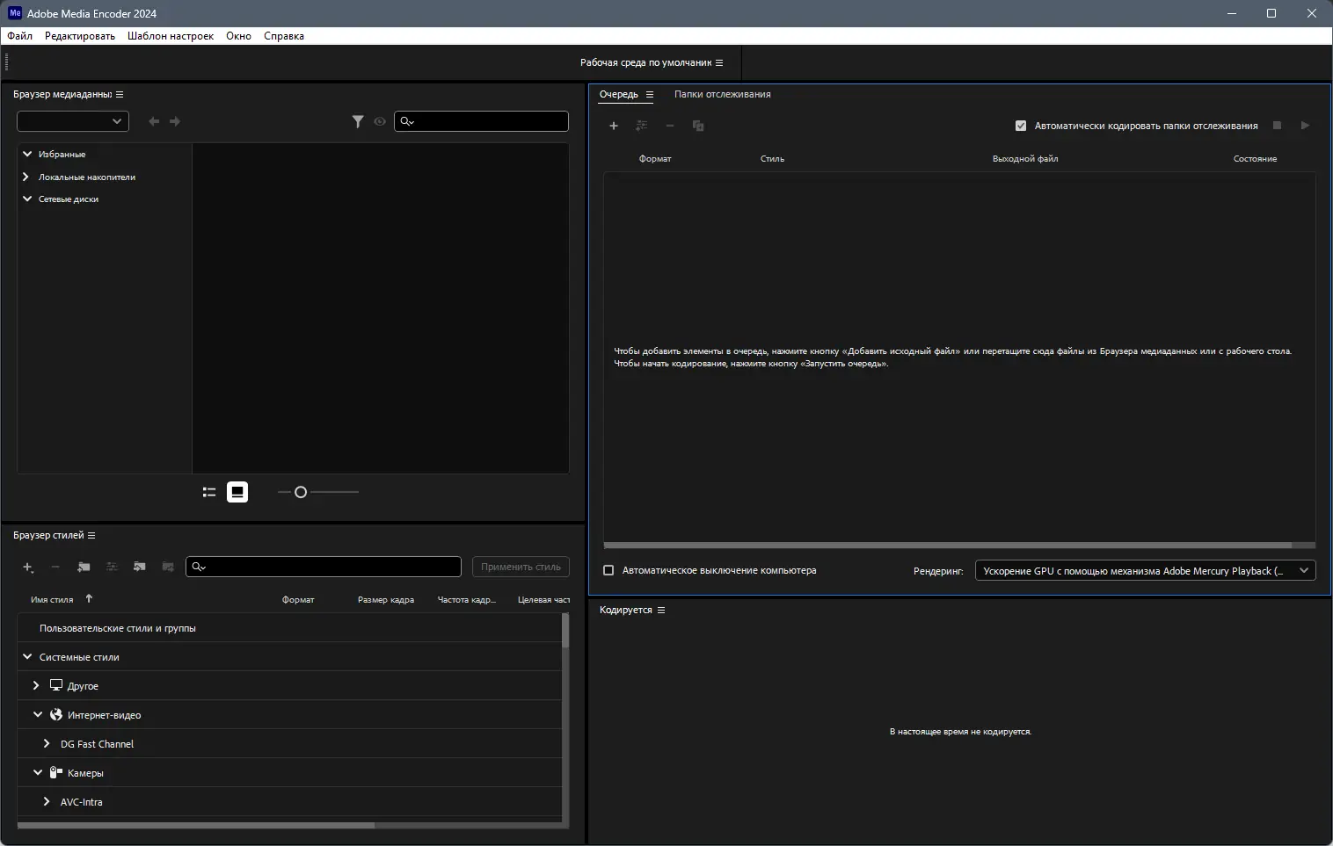1333x846 pixels.
Task: Select Пользовательские стили и группы row
Action: (x=289, y=628)
